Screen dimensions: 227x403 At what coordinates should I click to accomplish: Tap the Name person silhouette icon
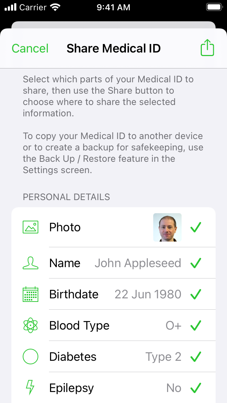tap(30, 263)
